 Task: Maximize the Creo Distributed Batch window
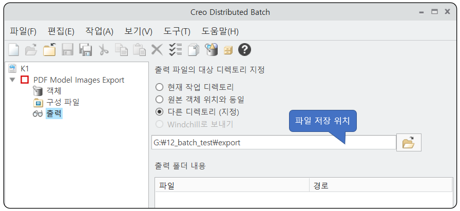(x=434, y=12)
